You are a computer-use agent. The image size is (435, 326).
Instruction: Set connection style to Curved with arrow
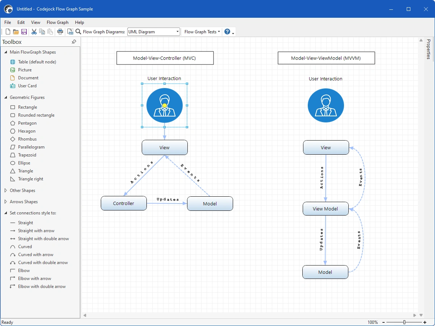(36, 255)
